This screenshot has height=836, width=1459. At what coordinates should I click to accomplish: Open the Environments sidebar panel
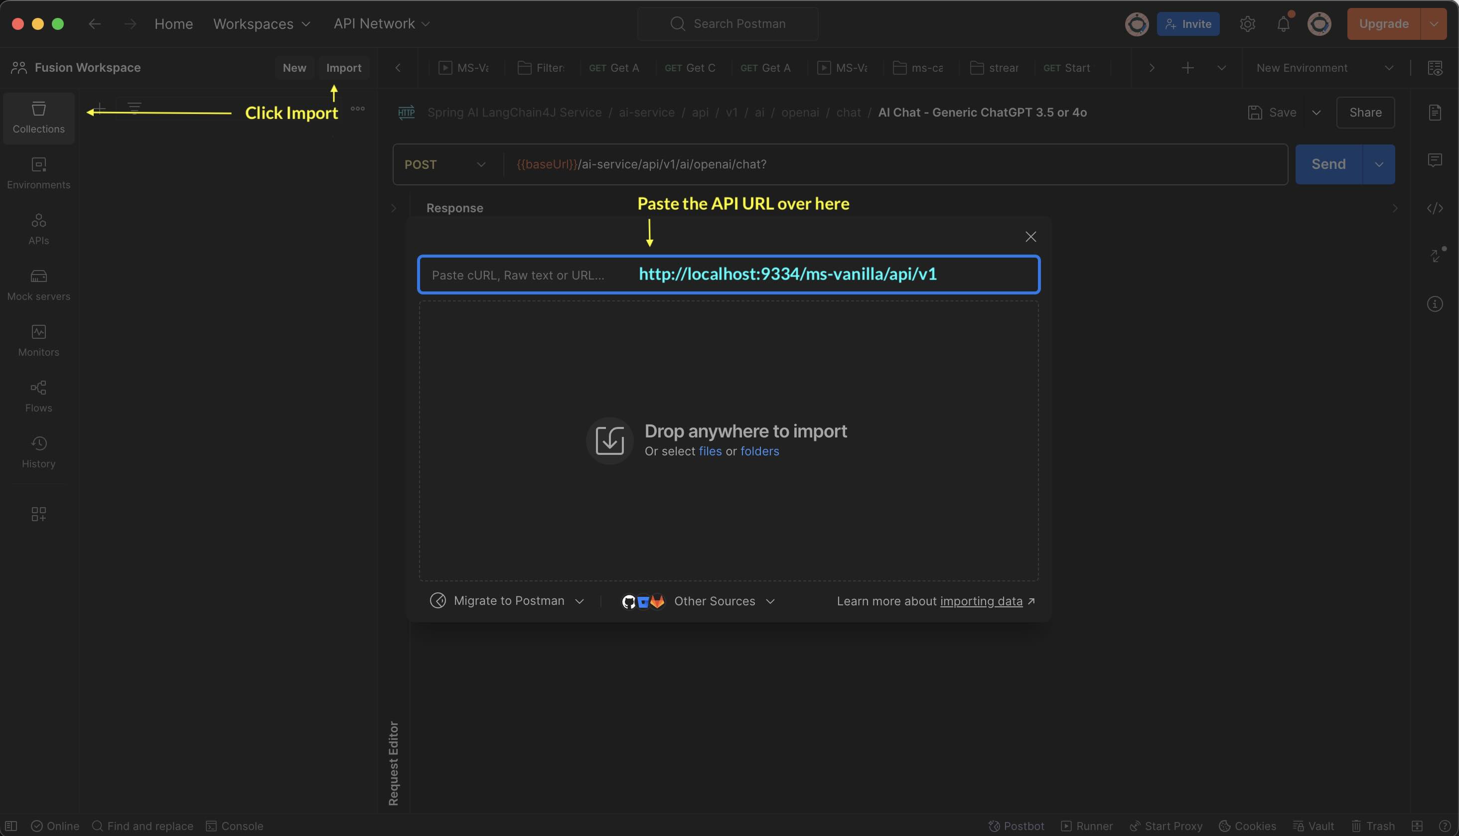[x=38, y=173]
